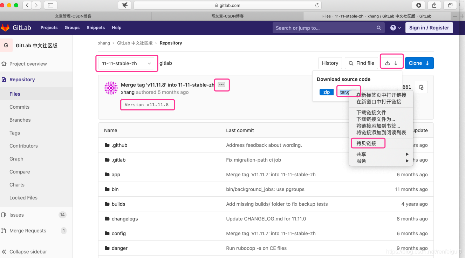Toggle the Safari sidebar button
Image resolution: width=465 pixels, height=258 pixels.
coord(50,5)
